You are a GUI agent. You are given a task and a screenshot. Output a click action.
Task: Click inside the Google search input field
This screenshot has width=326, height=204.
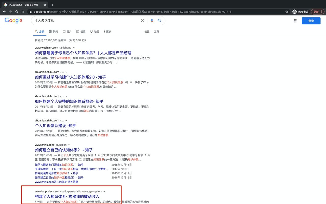tap(87, 21)
